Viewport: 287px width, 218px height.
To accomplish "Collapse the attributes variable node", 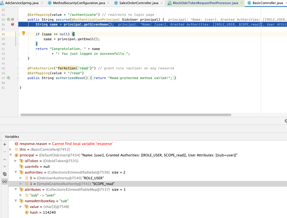I will (16, 189).
